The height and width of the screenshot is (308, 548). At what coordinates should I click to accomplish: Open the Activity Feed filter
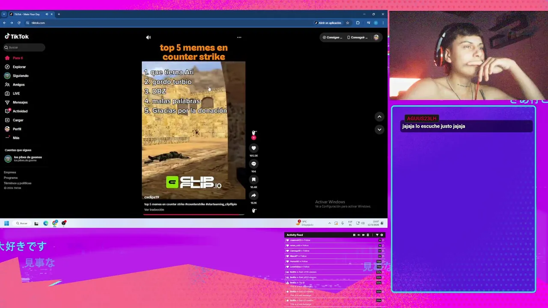point(377,235)
